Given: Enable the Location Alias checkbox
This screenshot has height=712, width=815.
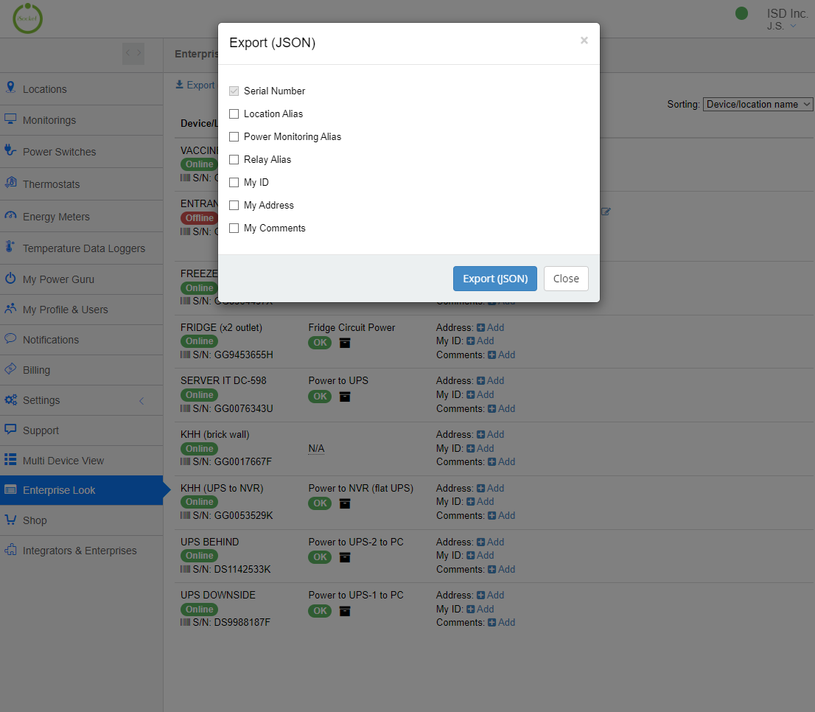Looking at the screenshot, I should [x=234, y=114].
